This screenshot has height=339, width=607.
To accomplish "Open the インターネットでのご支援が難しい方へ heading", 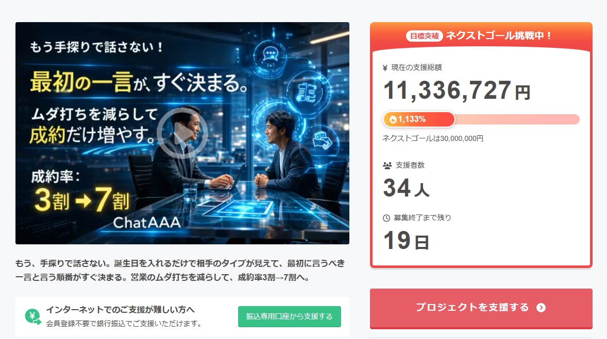I will tap(120, 310).
